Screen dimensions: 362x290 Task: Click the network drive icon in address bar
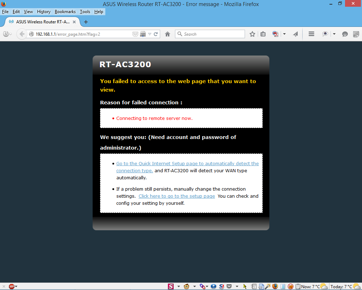(143, 34)
